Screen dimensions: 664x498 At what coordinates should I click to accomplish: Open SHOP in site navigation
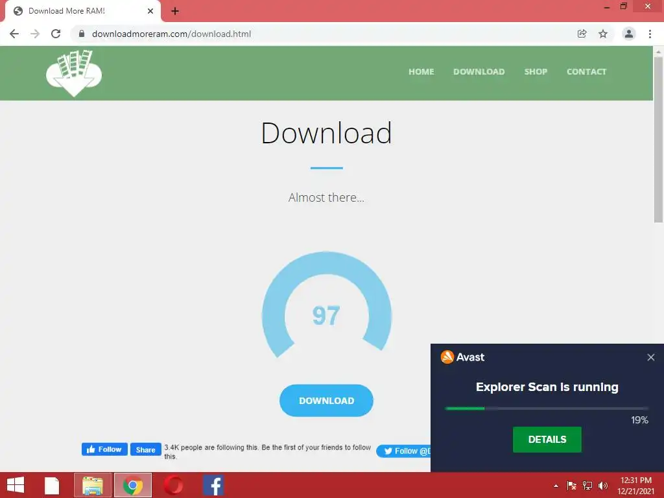[536, 71]
